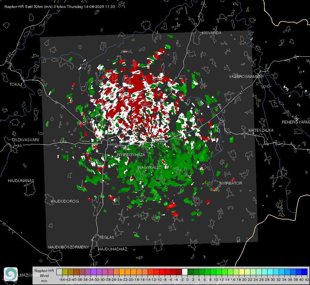Click the road number 41 marker
Viewport: 310px width, 285px height.
click(x=241, y=92)
